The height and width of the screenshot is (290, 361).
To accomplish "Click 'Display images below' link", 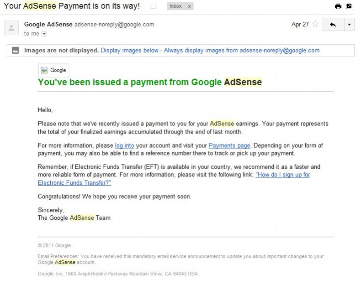I will coord(130,50).
